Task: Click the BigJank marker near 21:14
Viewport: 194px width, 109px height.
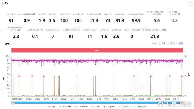Action: click(x=134, y=76)
